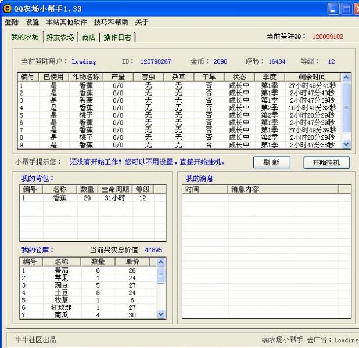
Task: Click user ID value 120798267
Action: pyautogui.click(x=156, y=61)
